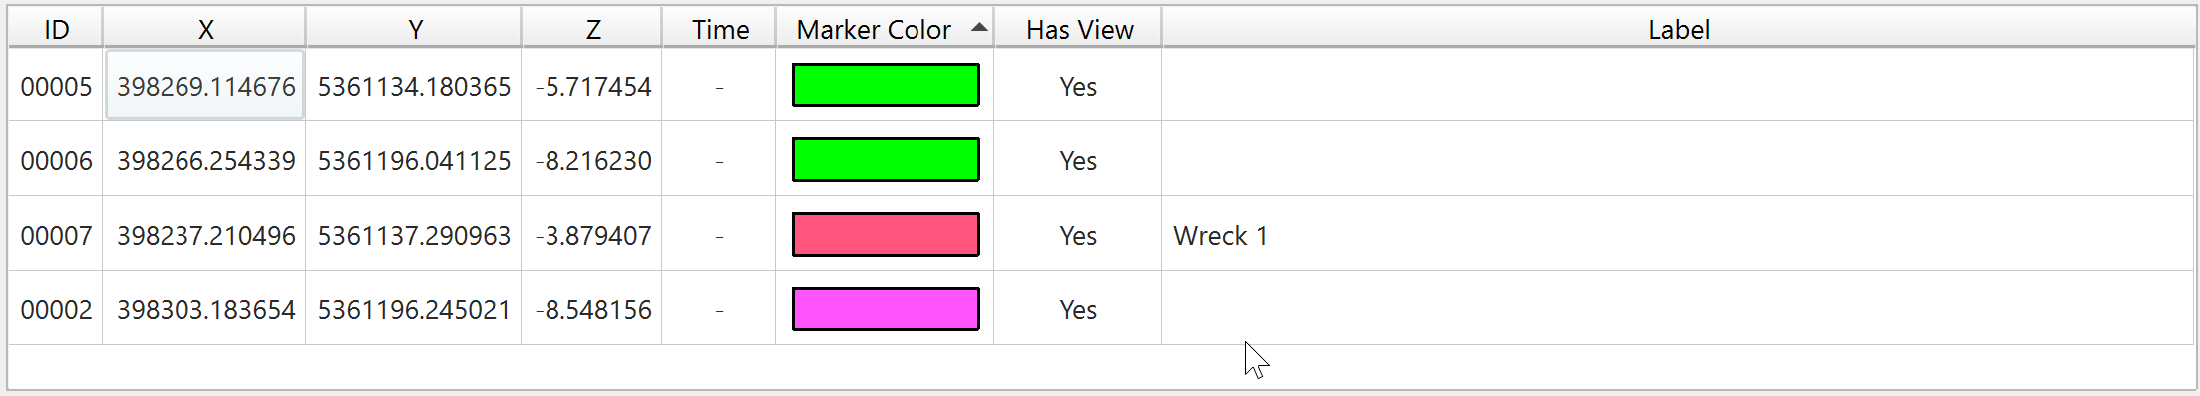This screenshot has width=2200, height=396.
Task: Click the Label column header
Action: [1678, 29]
